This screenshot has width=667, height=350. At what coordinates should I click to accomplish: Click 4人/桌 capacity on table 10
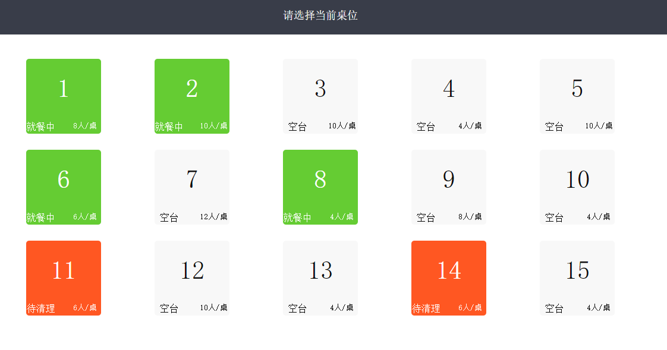tap(599, 217)
